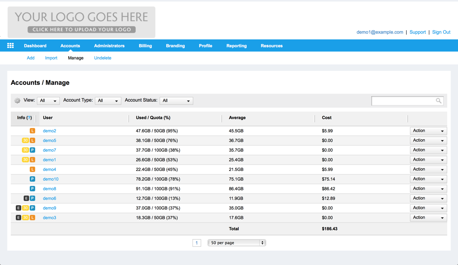Open the apps grid icon in navigation bar
Image resolution: width=458 pixels, height=265 pixels.
pyautogui.click(x=10, y=45)
